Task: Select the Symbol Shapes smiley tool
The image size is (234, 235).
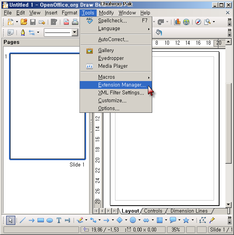Action: point(133,220)
